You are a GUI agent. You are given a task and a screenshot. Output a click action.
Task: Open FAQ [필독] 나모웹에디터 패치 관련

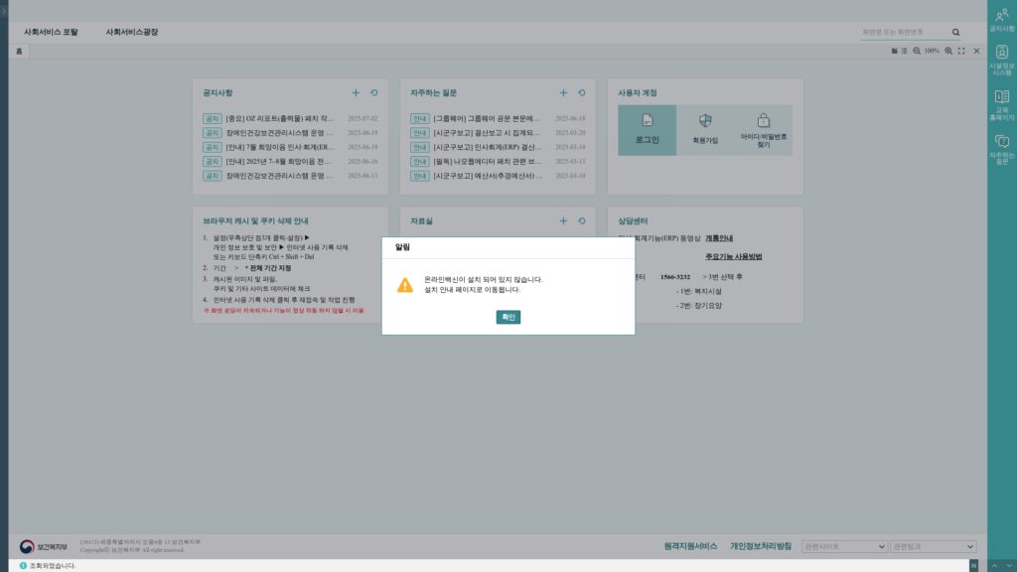click(487, 162)
